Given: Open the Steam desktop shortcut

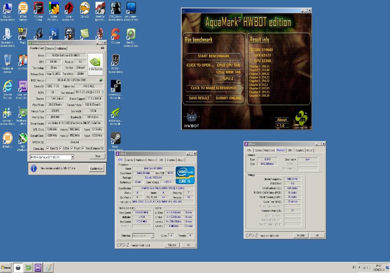Looking at the screenshot, I should pos(116,141).
